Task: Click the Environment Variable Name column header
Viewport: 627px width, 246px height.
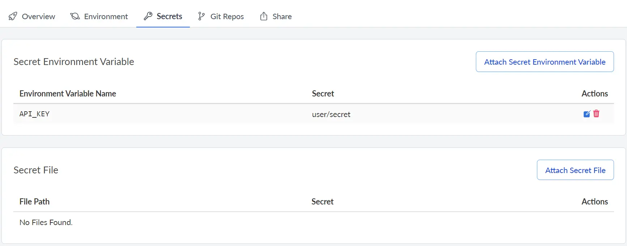Action: pos(68,94)
